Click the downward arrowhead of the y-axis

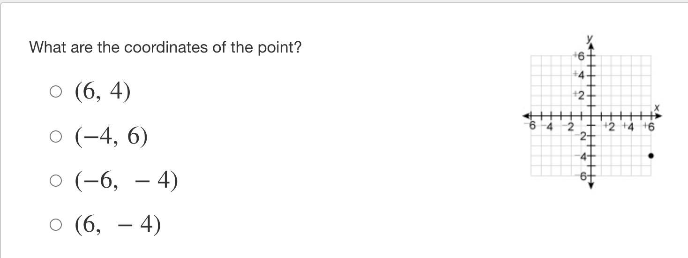tap(591, 186)
